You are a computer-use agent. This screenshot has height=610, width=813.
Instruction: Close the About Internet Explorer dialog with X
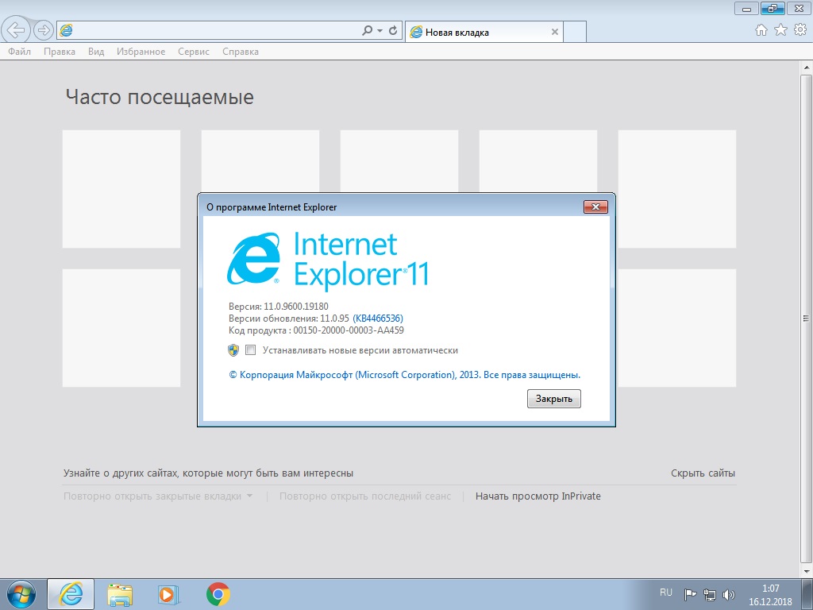[595, 207]
